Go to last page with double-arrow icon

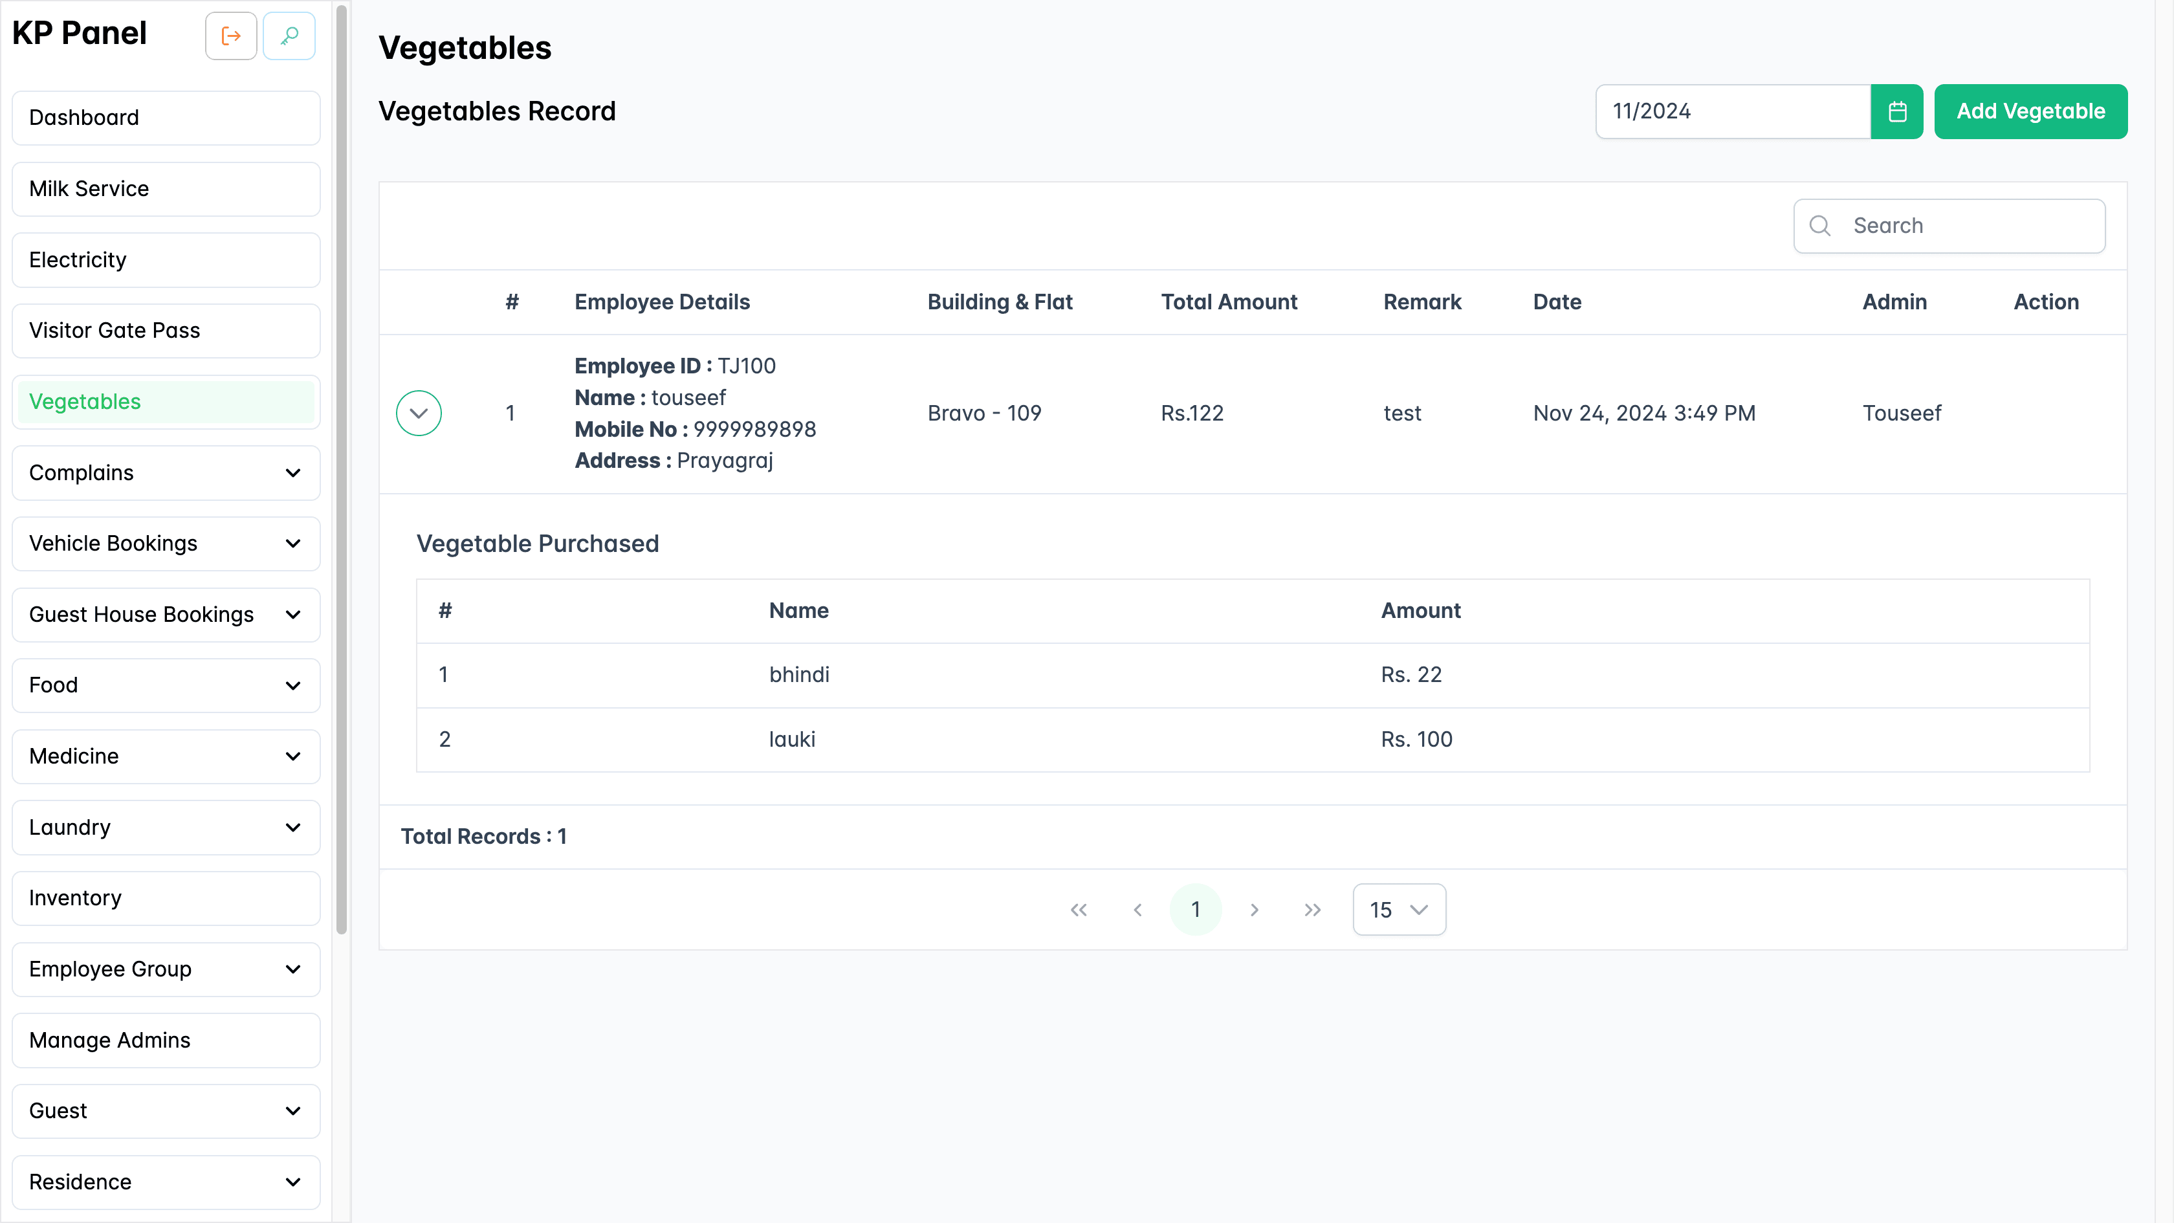click(x=1312, y=910)
